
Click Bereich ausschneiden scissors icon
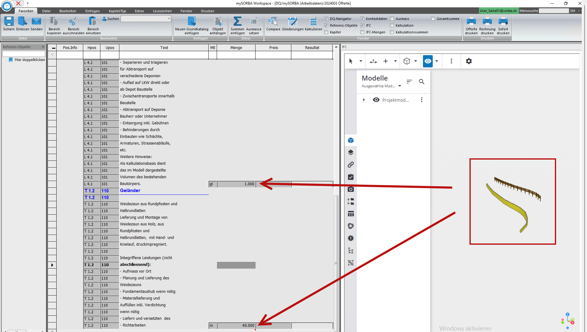(73, 21)
